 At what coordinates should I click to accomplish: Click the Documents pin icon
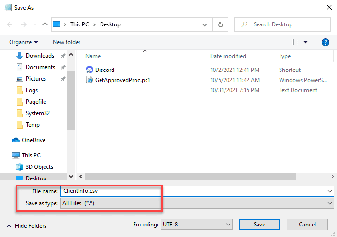tap(63, 67)
